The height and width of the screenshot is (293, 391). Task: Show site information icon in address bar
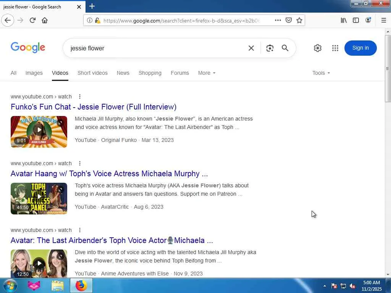click(89, 21)
